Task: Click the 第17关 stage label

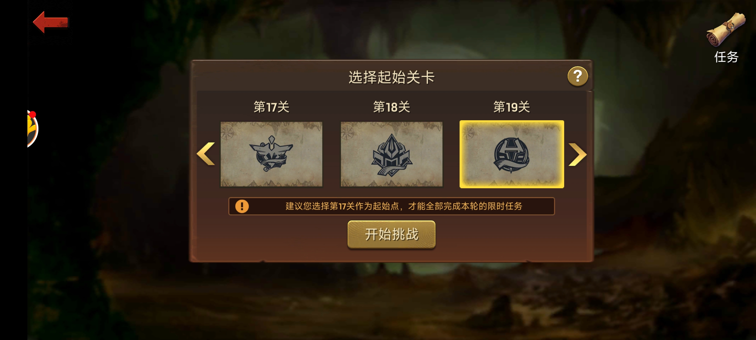Action: click(x=272, y=107)
